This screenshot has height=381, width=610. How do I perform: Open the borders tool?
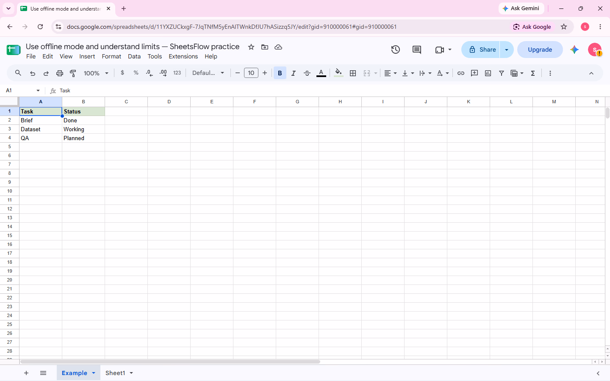pos(353,73)
